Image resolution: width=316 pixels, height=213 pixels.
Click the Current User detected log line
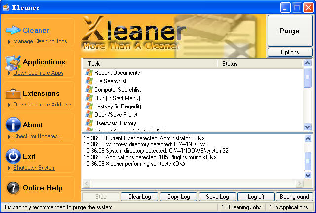click(x=144, y=138)
